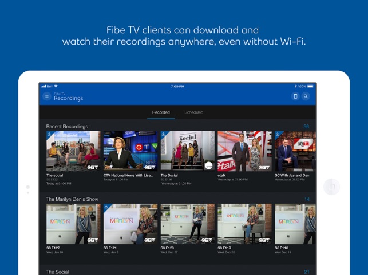This screenshot has height=275, width=368.
Task: Switch to the Recorded tab
Action: tap(161, 112)
